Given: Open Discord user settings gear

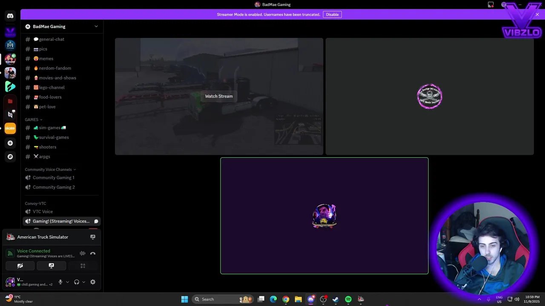Looking at the screenshot, I should (93, 282).
